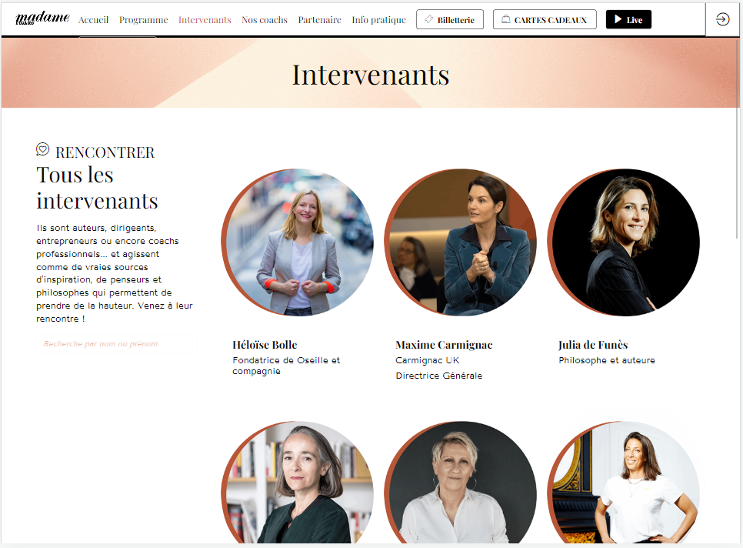
Task: Click the play icon in Live button
Action: [x=618, y=19]
